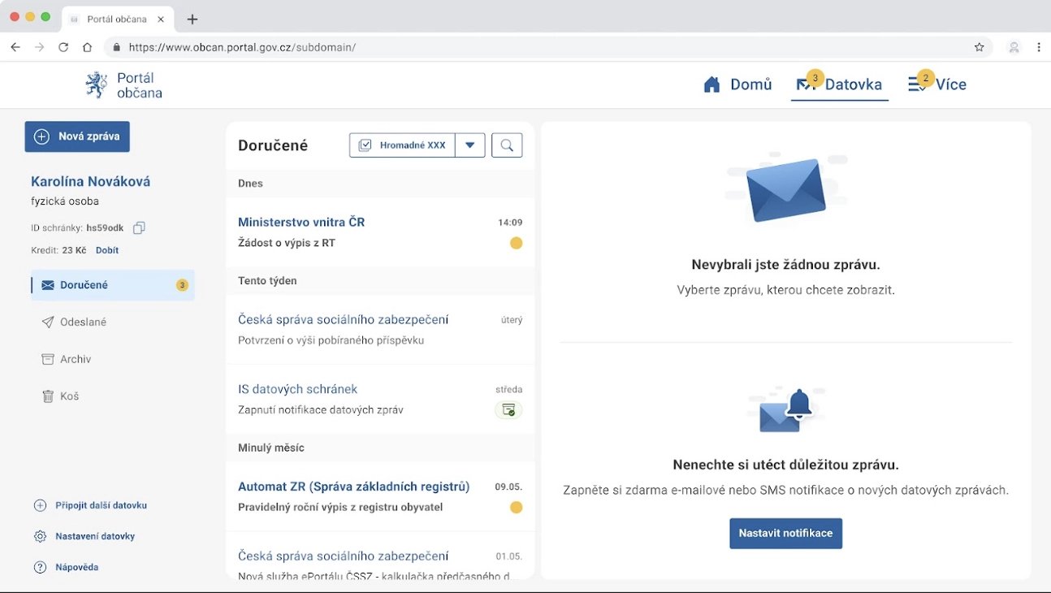Open the Ministerstvo vnitra ČR message

(x=380, y=232)
